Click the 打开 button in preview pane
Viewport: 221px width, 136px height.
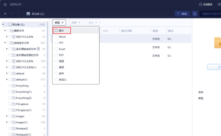click(214, 67)
